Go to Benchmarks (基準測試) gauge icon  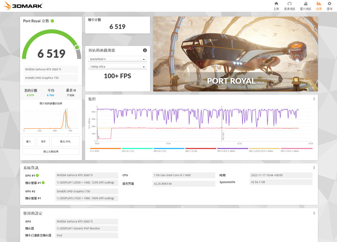click(290, 5)
